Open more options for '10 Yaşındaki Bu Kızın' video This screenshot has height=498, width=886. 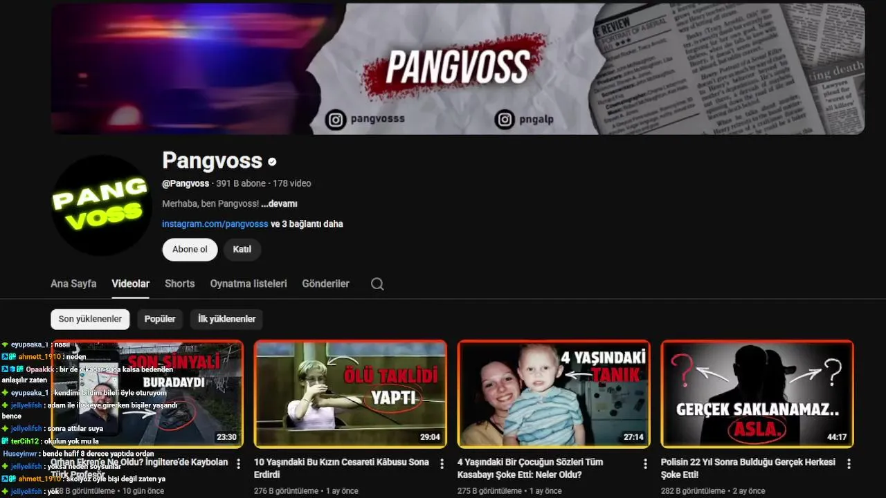click(442, 463)
